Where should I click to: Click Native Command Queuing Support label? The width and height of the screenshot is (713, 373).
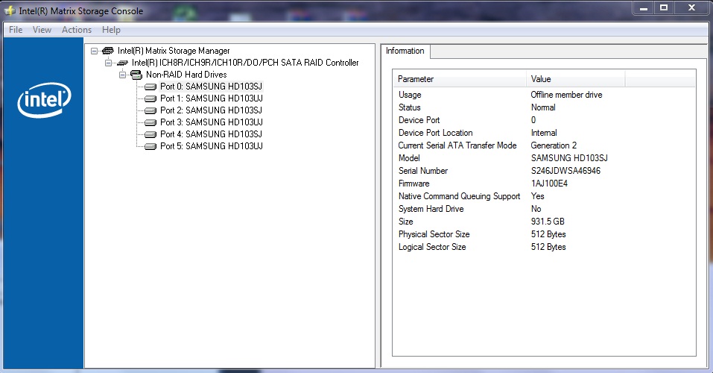tap(459, 196)
